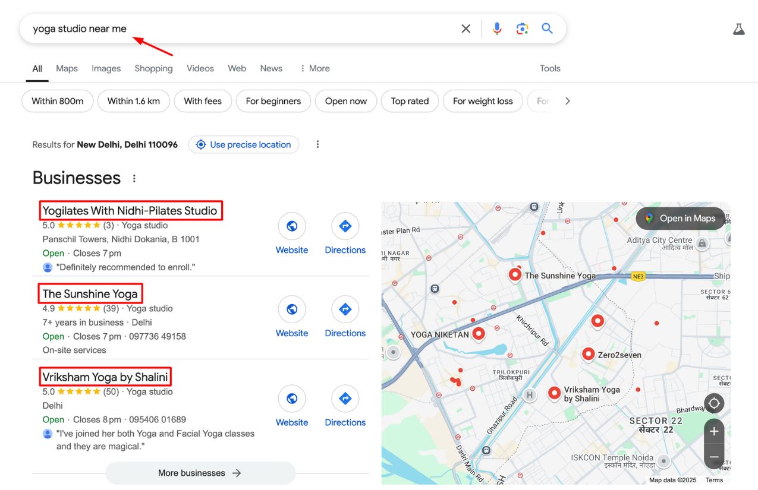This screenshot has height=490, width=758.
Task: Get Directions to Vriksham Yoga by Shalini
Action: tap(345, 398)
